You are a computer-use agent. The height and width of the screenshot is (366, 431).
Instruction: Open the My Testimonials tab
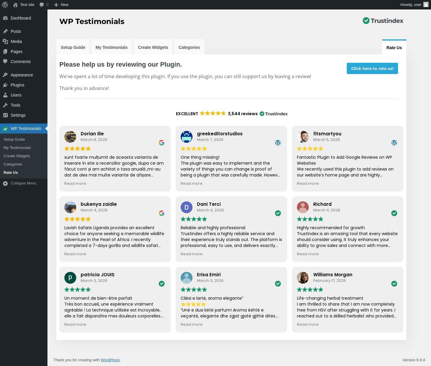coord(112,47)
